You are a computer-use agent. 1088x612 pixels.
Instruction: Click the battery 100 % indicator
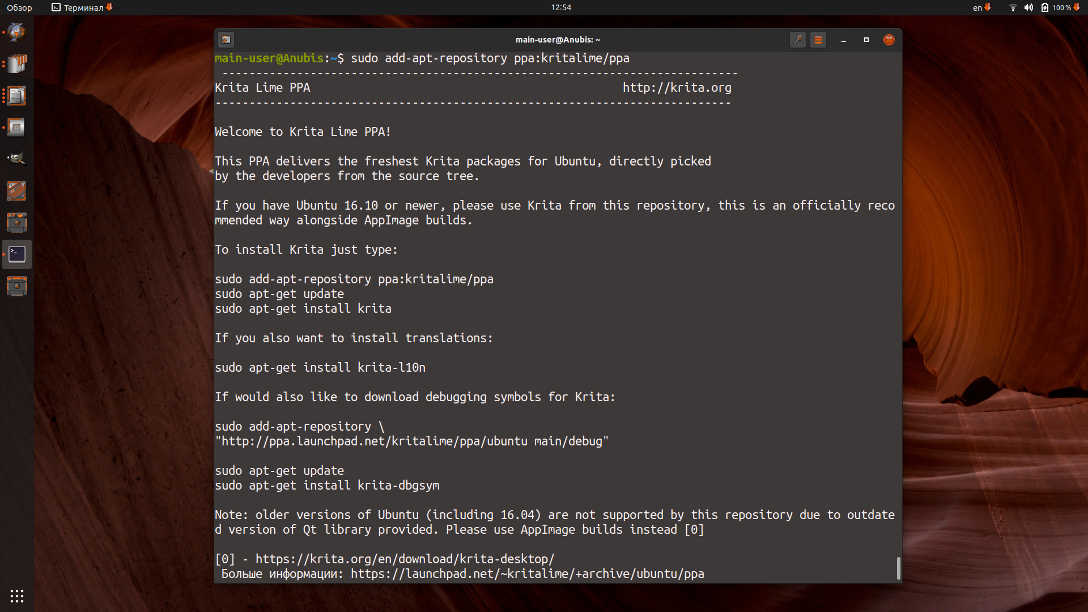pos(1060,7)
